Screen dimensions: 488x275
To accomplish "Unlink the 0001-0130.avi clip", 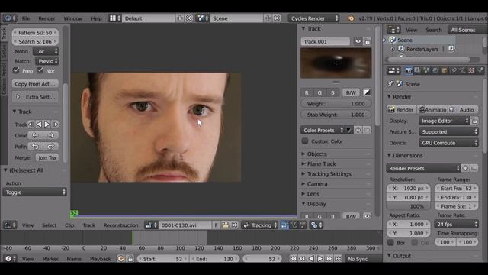I will [234, 225].
